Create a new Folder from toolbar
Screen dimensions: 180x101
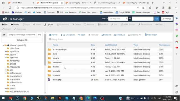point(15,24)
